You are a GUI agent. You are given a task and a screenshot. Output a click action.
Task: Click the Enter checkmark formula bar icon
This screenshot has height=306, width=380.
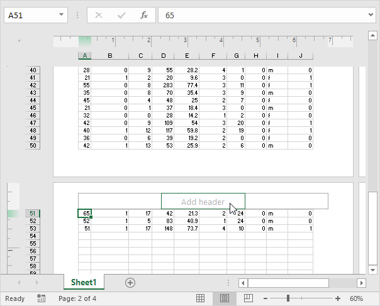click(121, 15)
